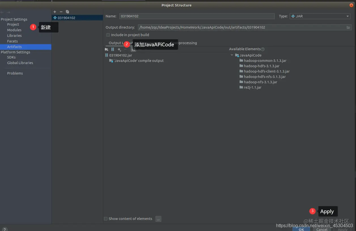Select 031904102.jar in output layout
This screenshot has width=356, height=231.
click(x=120, y=55)
